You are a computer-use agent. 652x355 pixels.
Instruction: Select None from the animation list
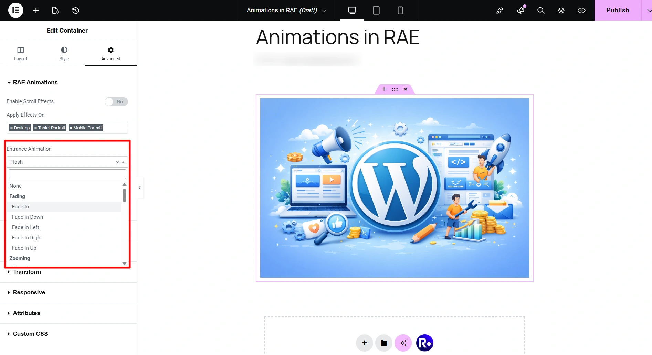64,186
